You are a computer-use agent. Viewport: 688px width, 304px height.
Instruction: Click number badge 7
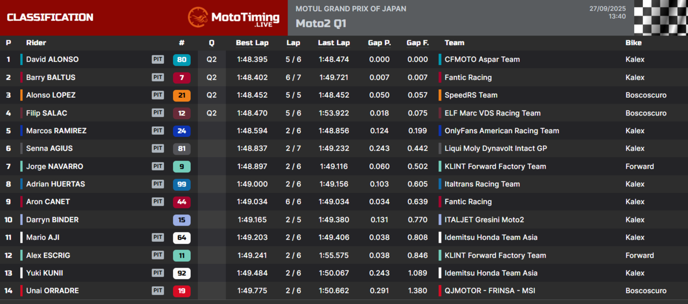tap(182, 77)
